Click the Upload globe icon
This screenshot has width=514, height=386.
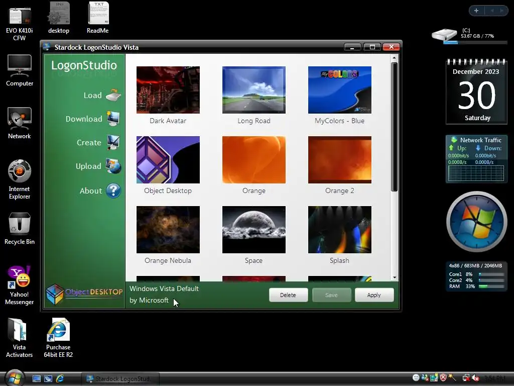[x=113, y=166]
